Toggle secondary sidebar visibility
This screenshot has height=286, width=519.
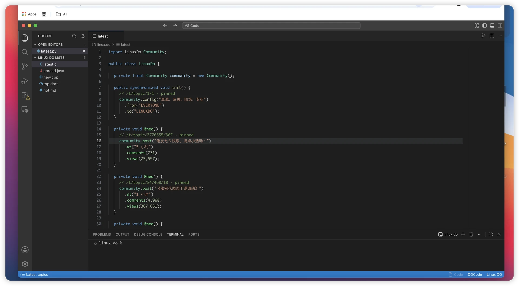pyautogui.click(x=500, y=26)
